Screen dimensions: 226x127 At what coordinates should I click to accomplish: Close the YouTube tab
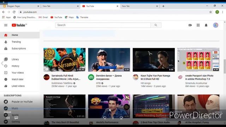coord(118,6)
